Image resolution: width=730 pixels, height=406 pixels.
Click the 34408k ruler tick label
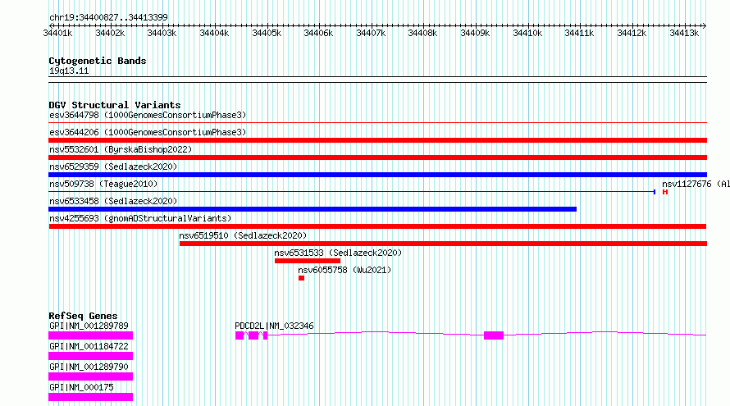422,33
